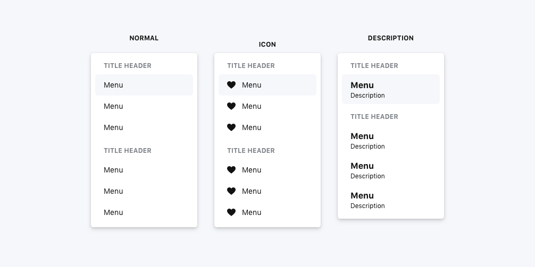Click the second heart icon in the Icon panel
535x267 pixels.
[231, 106]
